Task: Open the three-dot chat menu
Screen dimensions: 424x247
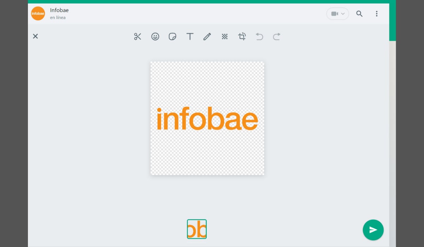Action: (377, 14)
